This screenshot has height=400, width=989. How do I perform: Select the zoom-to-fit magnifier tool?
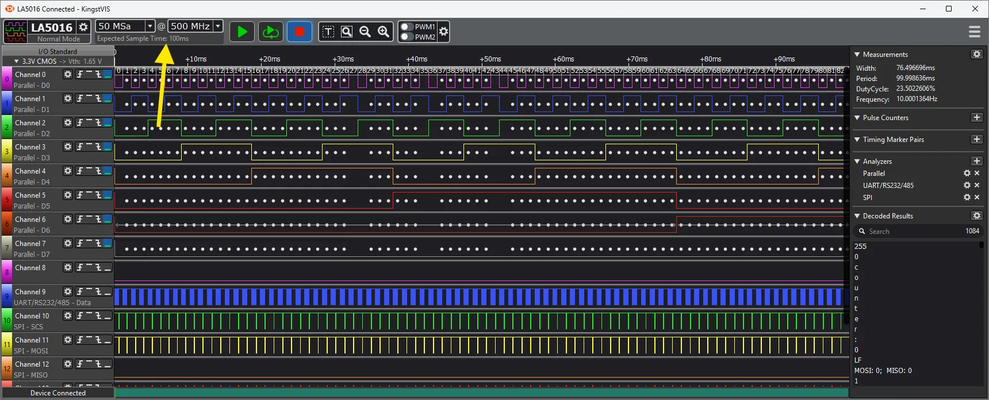tap(347, 32)
